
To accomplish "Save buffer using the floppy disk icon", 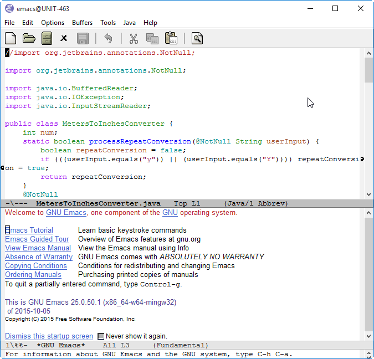I will [x=83, y=38].
